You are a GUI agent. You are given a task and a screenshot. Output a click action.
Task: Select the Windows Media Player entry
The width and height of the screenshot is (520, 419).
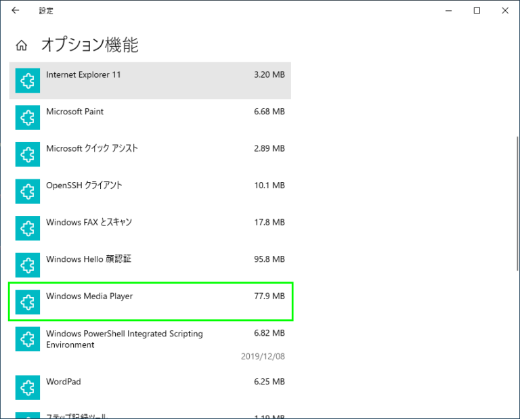150,302
